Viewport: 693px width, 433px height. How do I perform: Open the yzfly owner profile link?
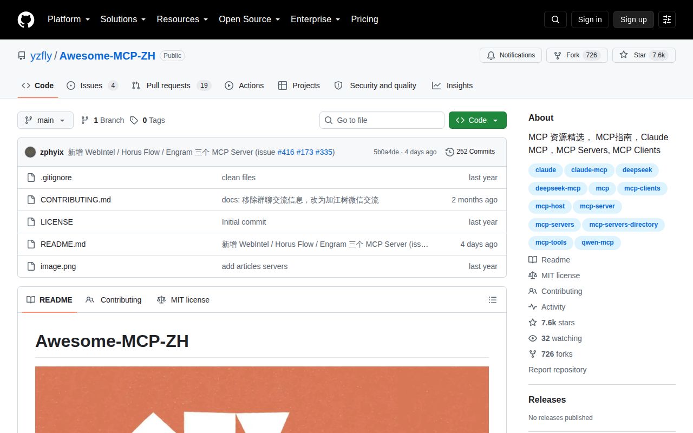[x=41, y=56]
